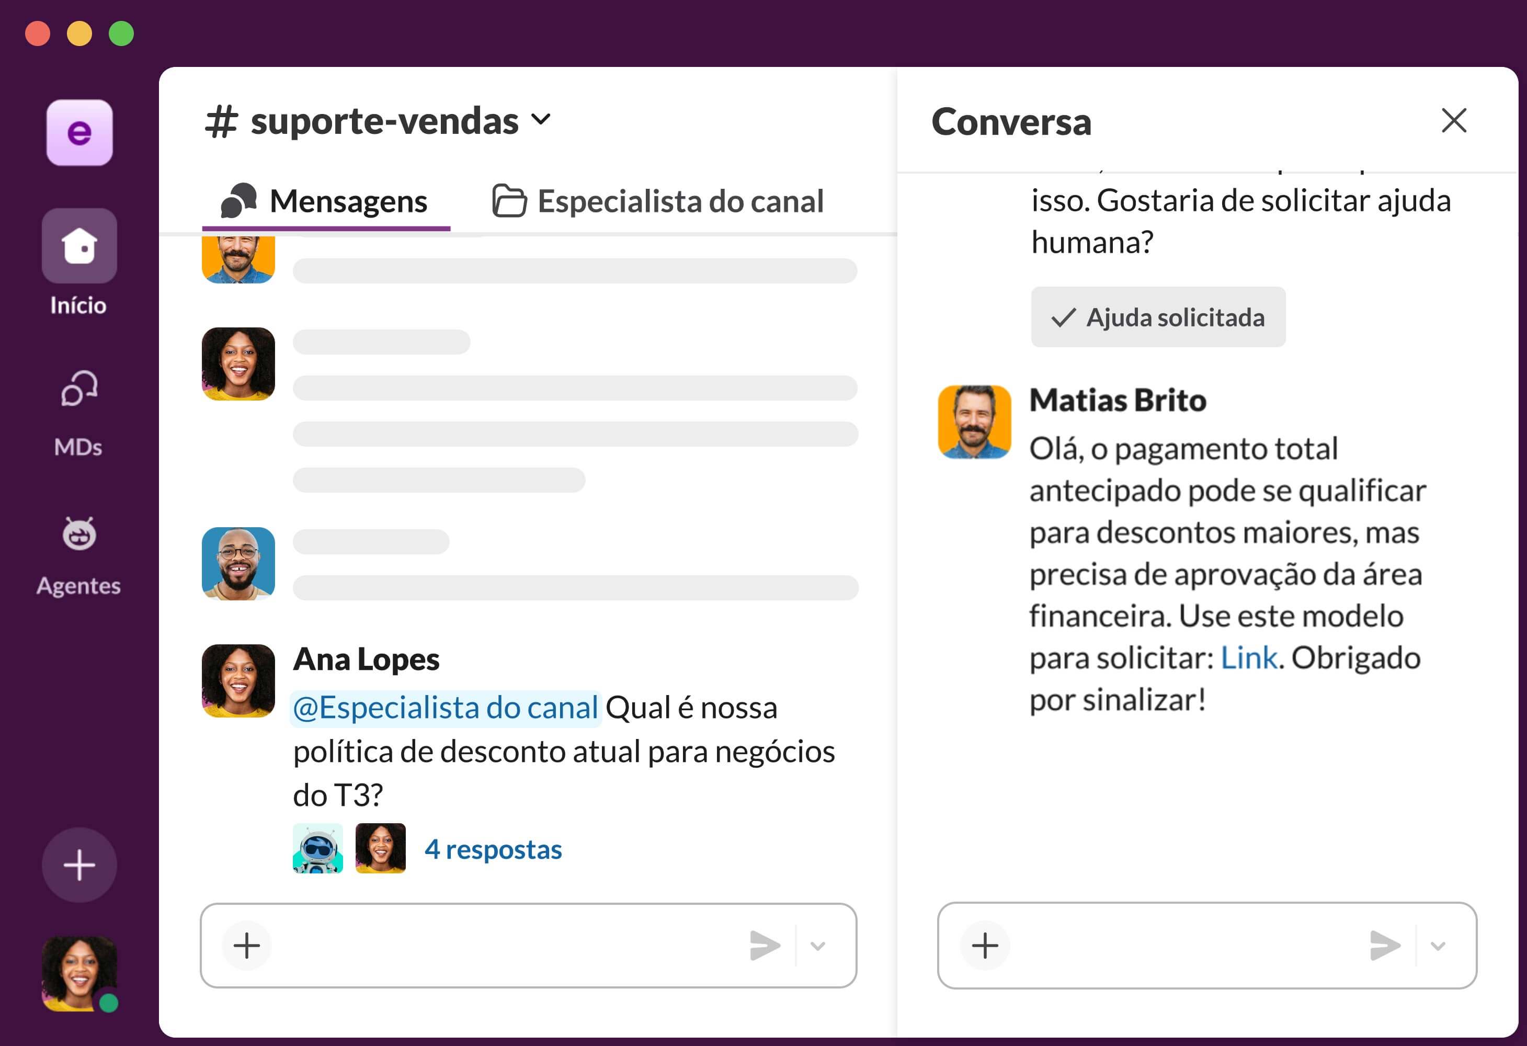Click plus attachment icon in channel composer
The width and height of the screenshot is (1527, 1046).
(246, 945)
